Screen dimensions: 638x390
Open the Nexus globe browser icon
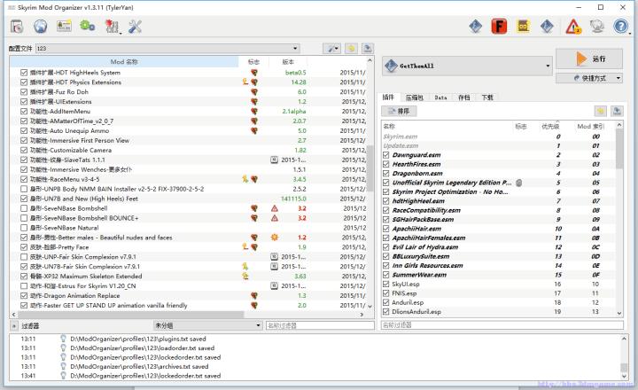point(40,26)
